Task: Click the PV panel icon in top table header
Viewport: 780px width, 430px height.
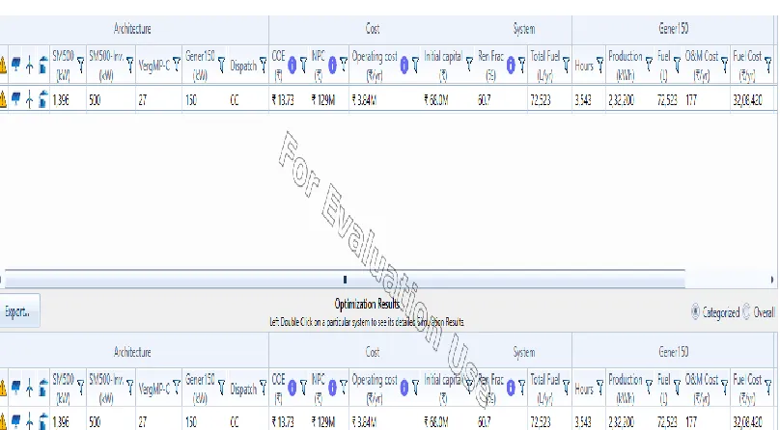Action: coord(15,65)
